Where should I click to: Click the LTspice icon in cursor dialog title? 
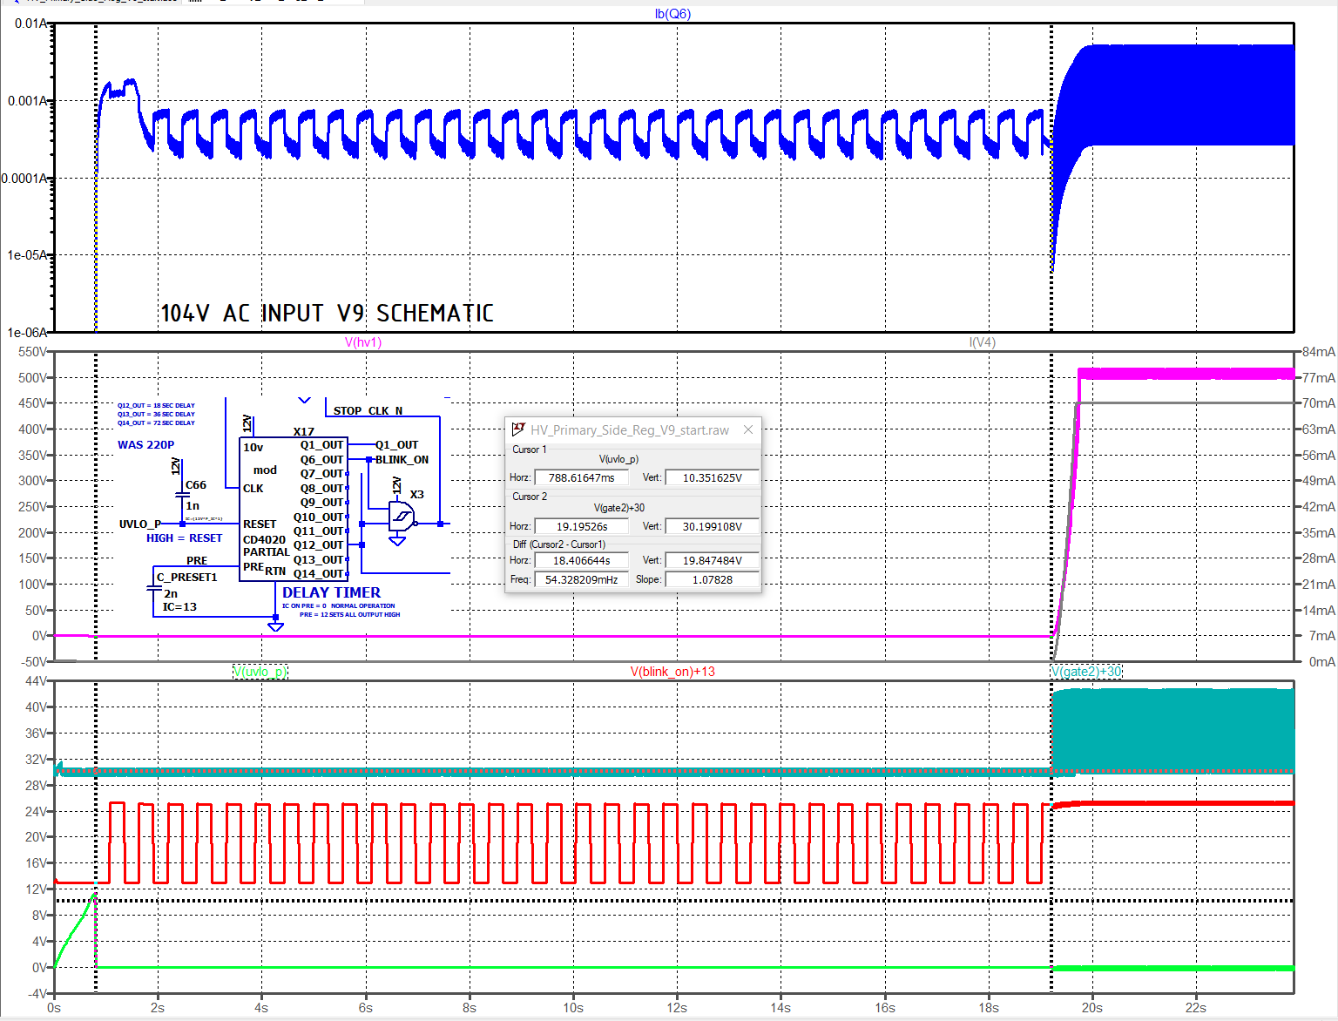[518, 429]
